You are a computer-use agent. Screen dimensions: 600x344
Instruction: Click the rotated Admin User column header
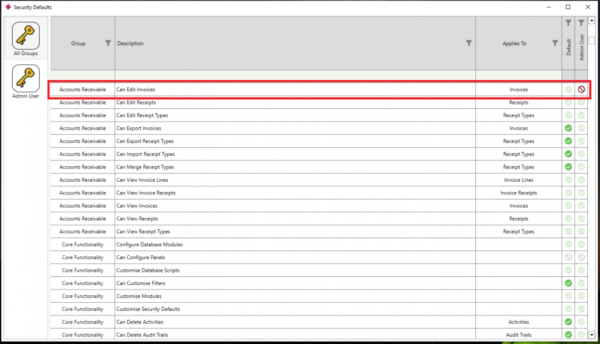(x=582, y=47)
